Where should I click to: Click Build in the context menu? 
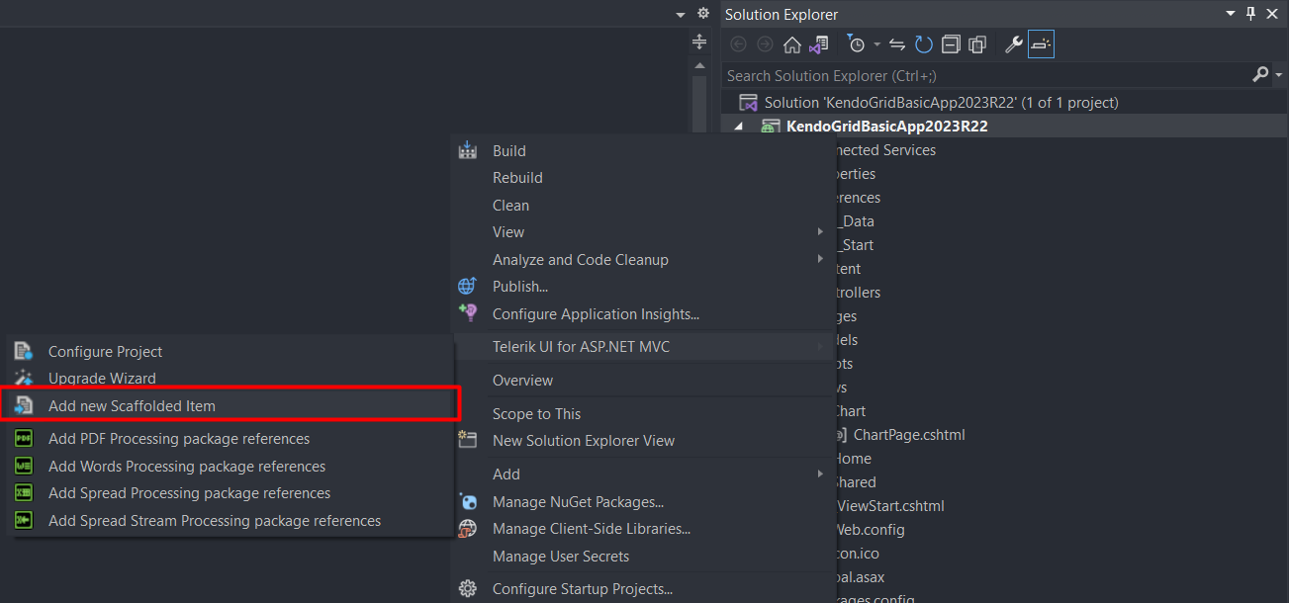[x=508, y=150]
